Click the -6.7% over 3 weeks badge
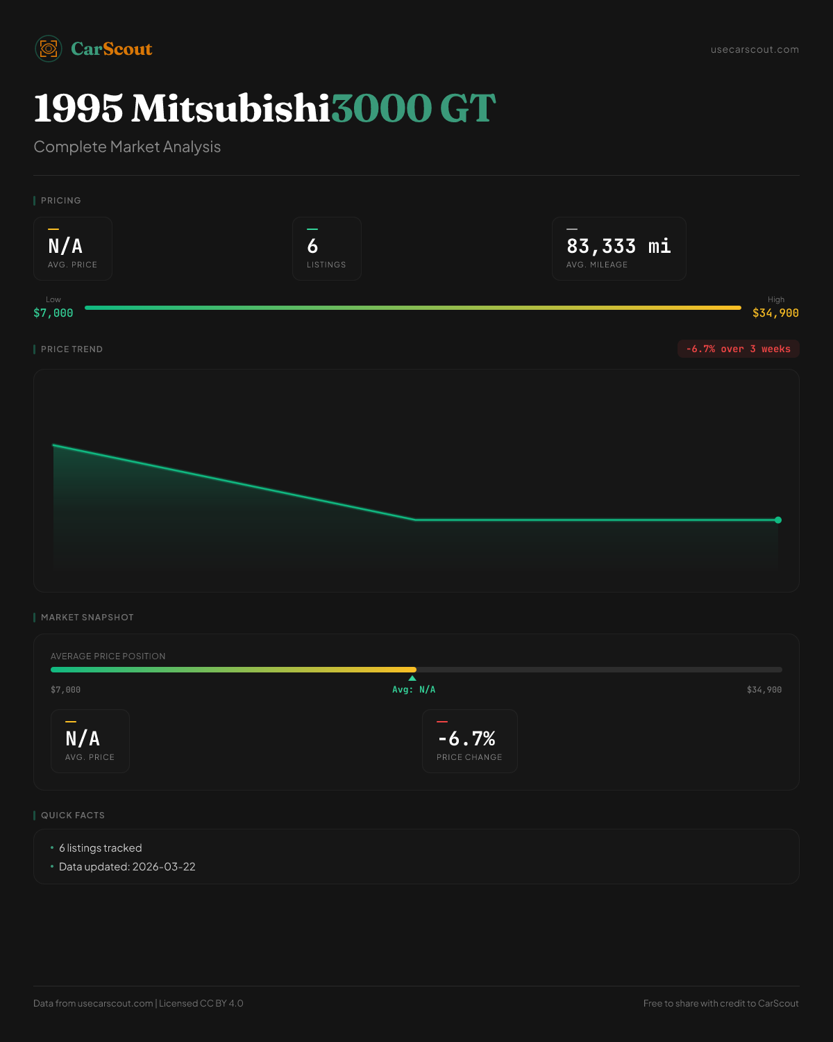 [738, 349]
